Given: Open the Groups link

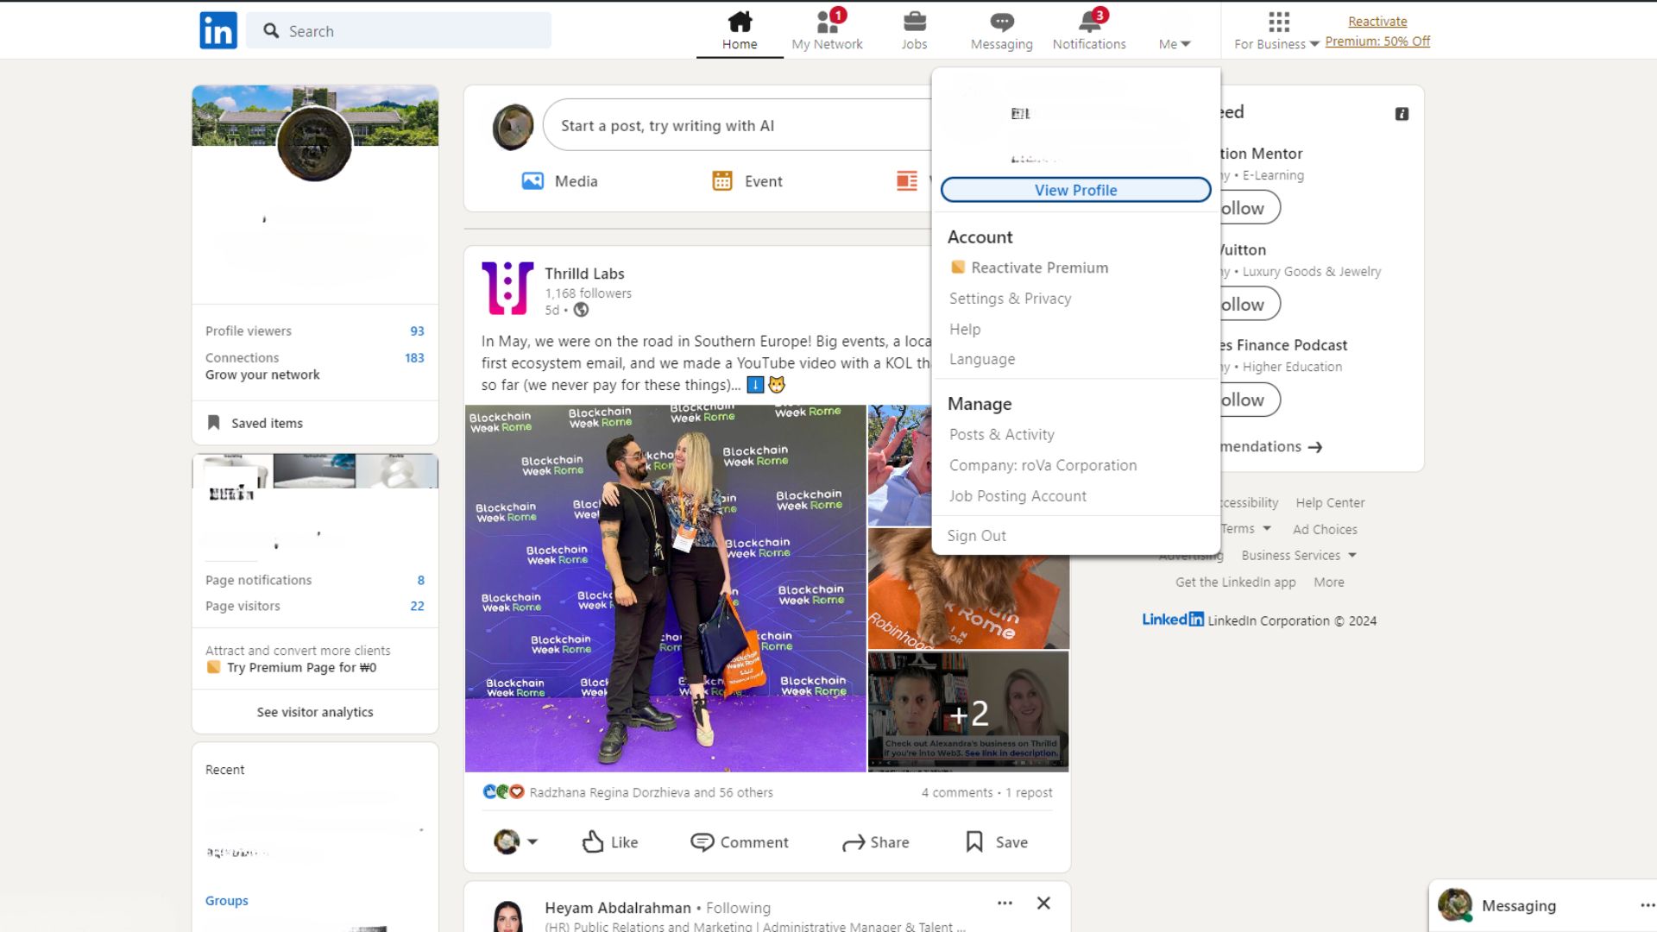Looking at the screenshot, I should 226,900.
